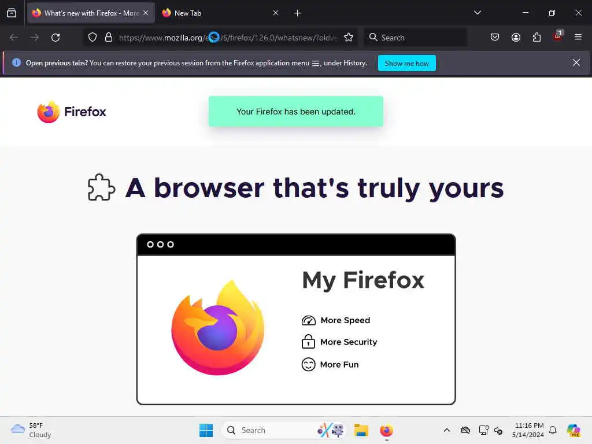Click the display/network tray icon
592x444 pixels.
[x=483, y=430]
